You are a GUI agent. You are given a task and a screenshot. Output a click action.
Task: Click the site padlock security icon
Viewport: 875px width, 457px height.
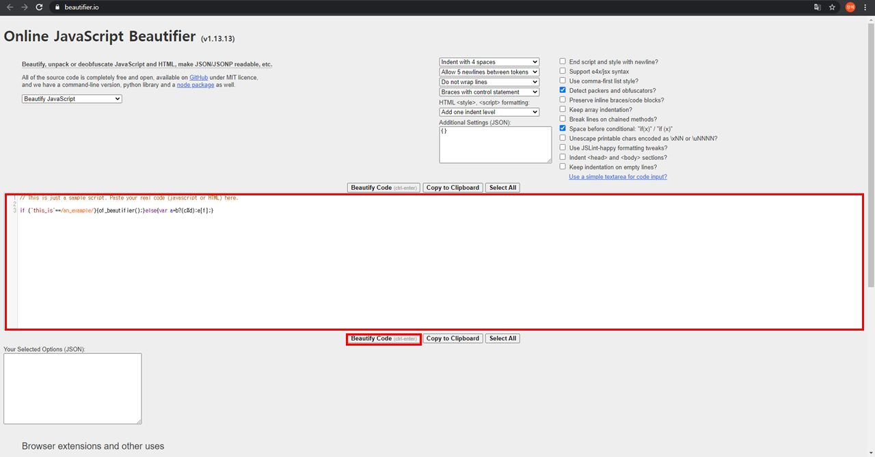(57, 7)
